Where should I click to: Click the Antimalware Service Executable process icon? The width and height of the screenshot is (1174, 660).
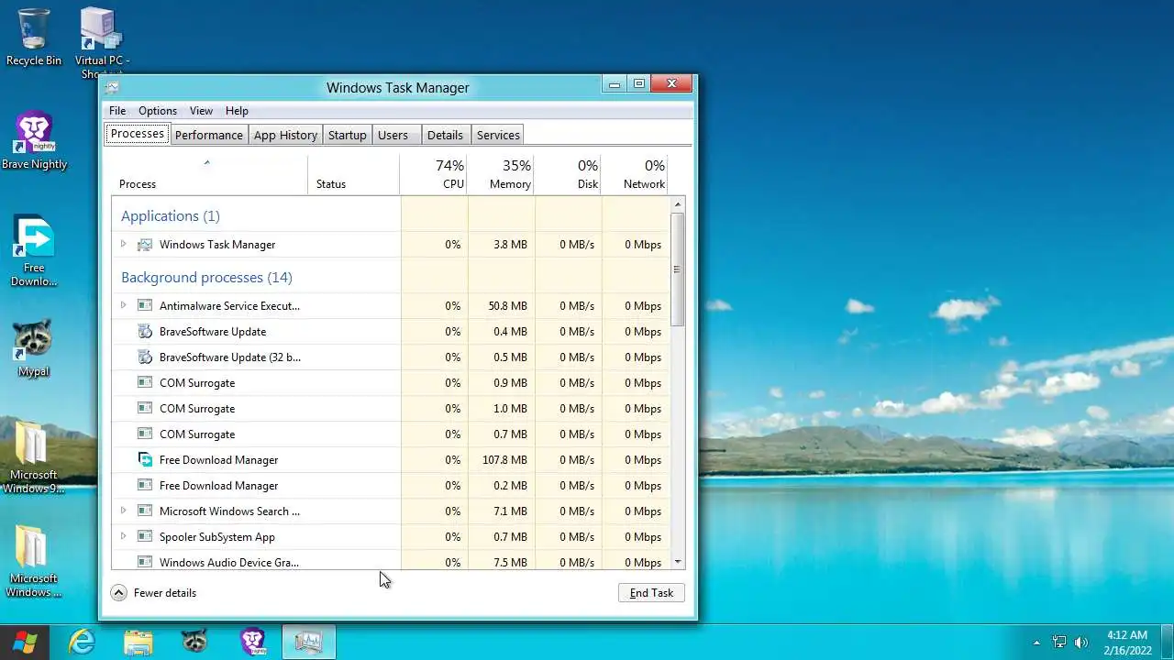[144, 306]
